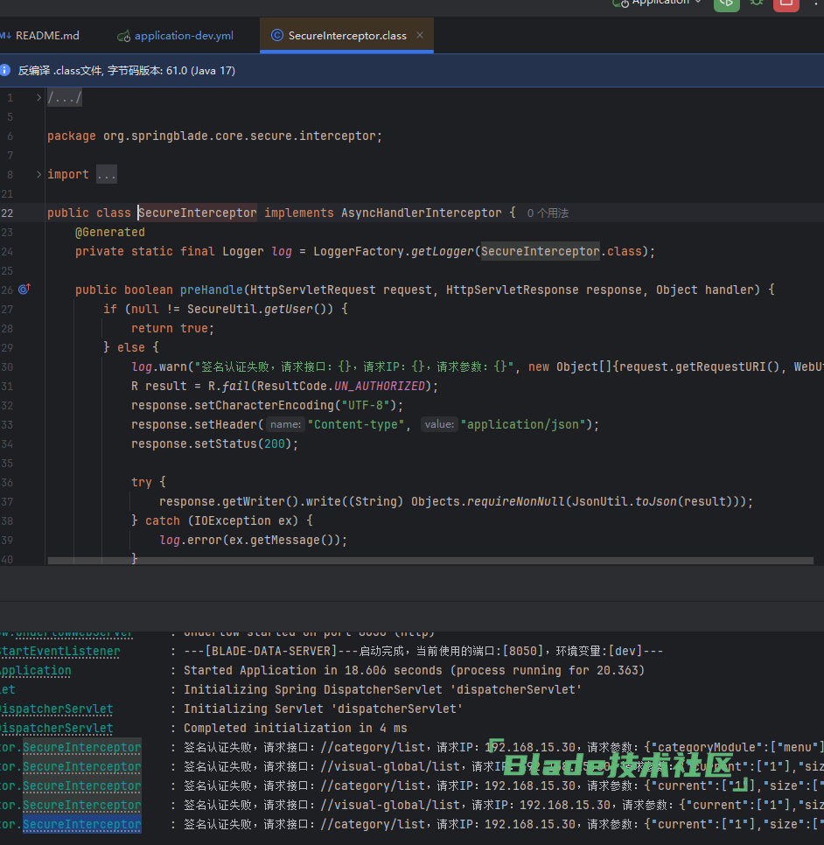Close the SecureInterceptor.class tab
This screenshot has height=845, width=824.
pos(420,35)
